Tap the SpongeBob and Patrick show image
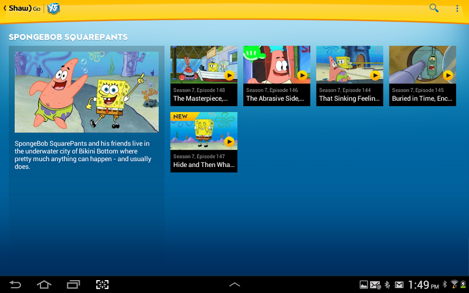This screenshot has width=469, height=293. click(87, 92)
